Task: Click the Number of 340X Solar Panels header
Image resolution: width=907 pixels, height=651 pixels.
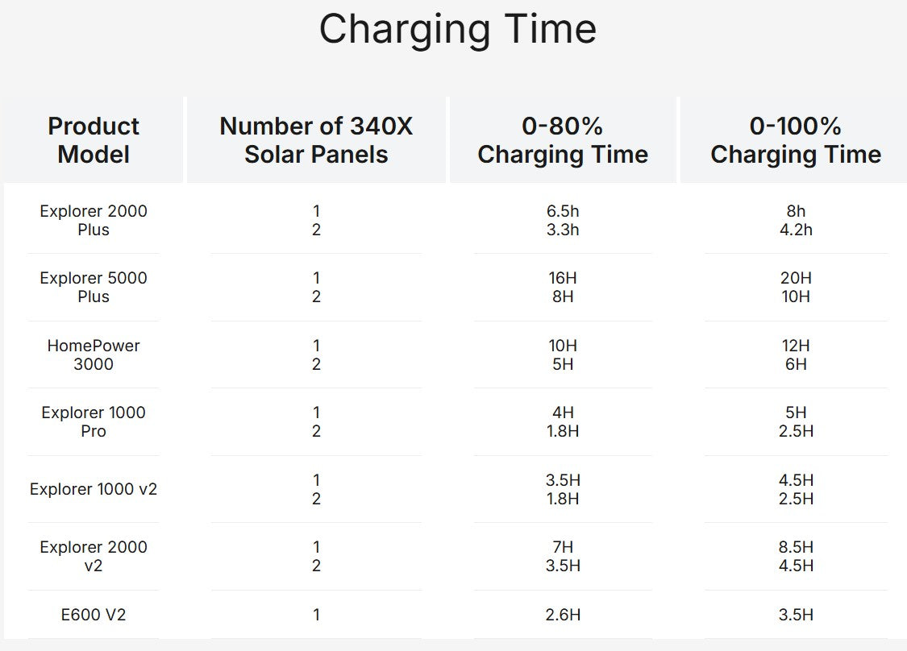Action: (316, 140)
